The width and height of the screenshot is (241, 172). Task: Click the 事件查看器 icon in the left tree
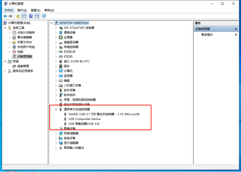click(14, 37)
